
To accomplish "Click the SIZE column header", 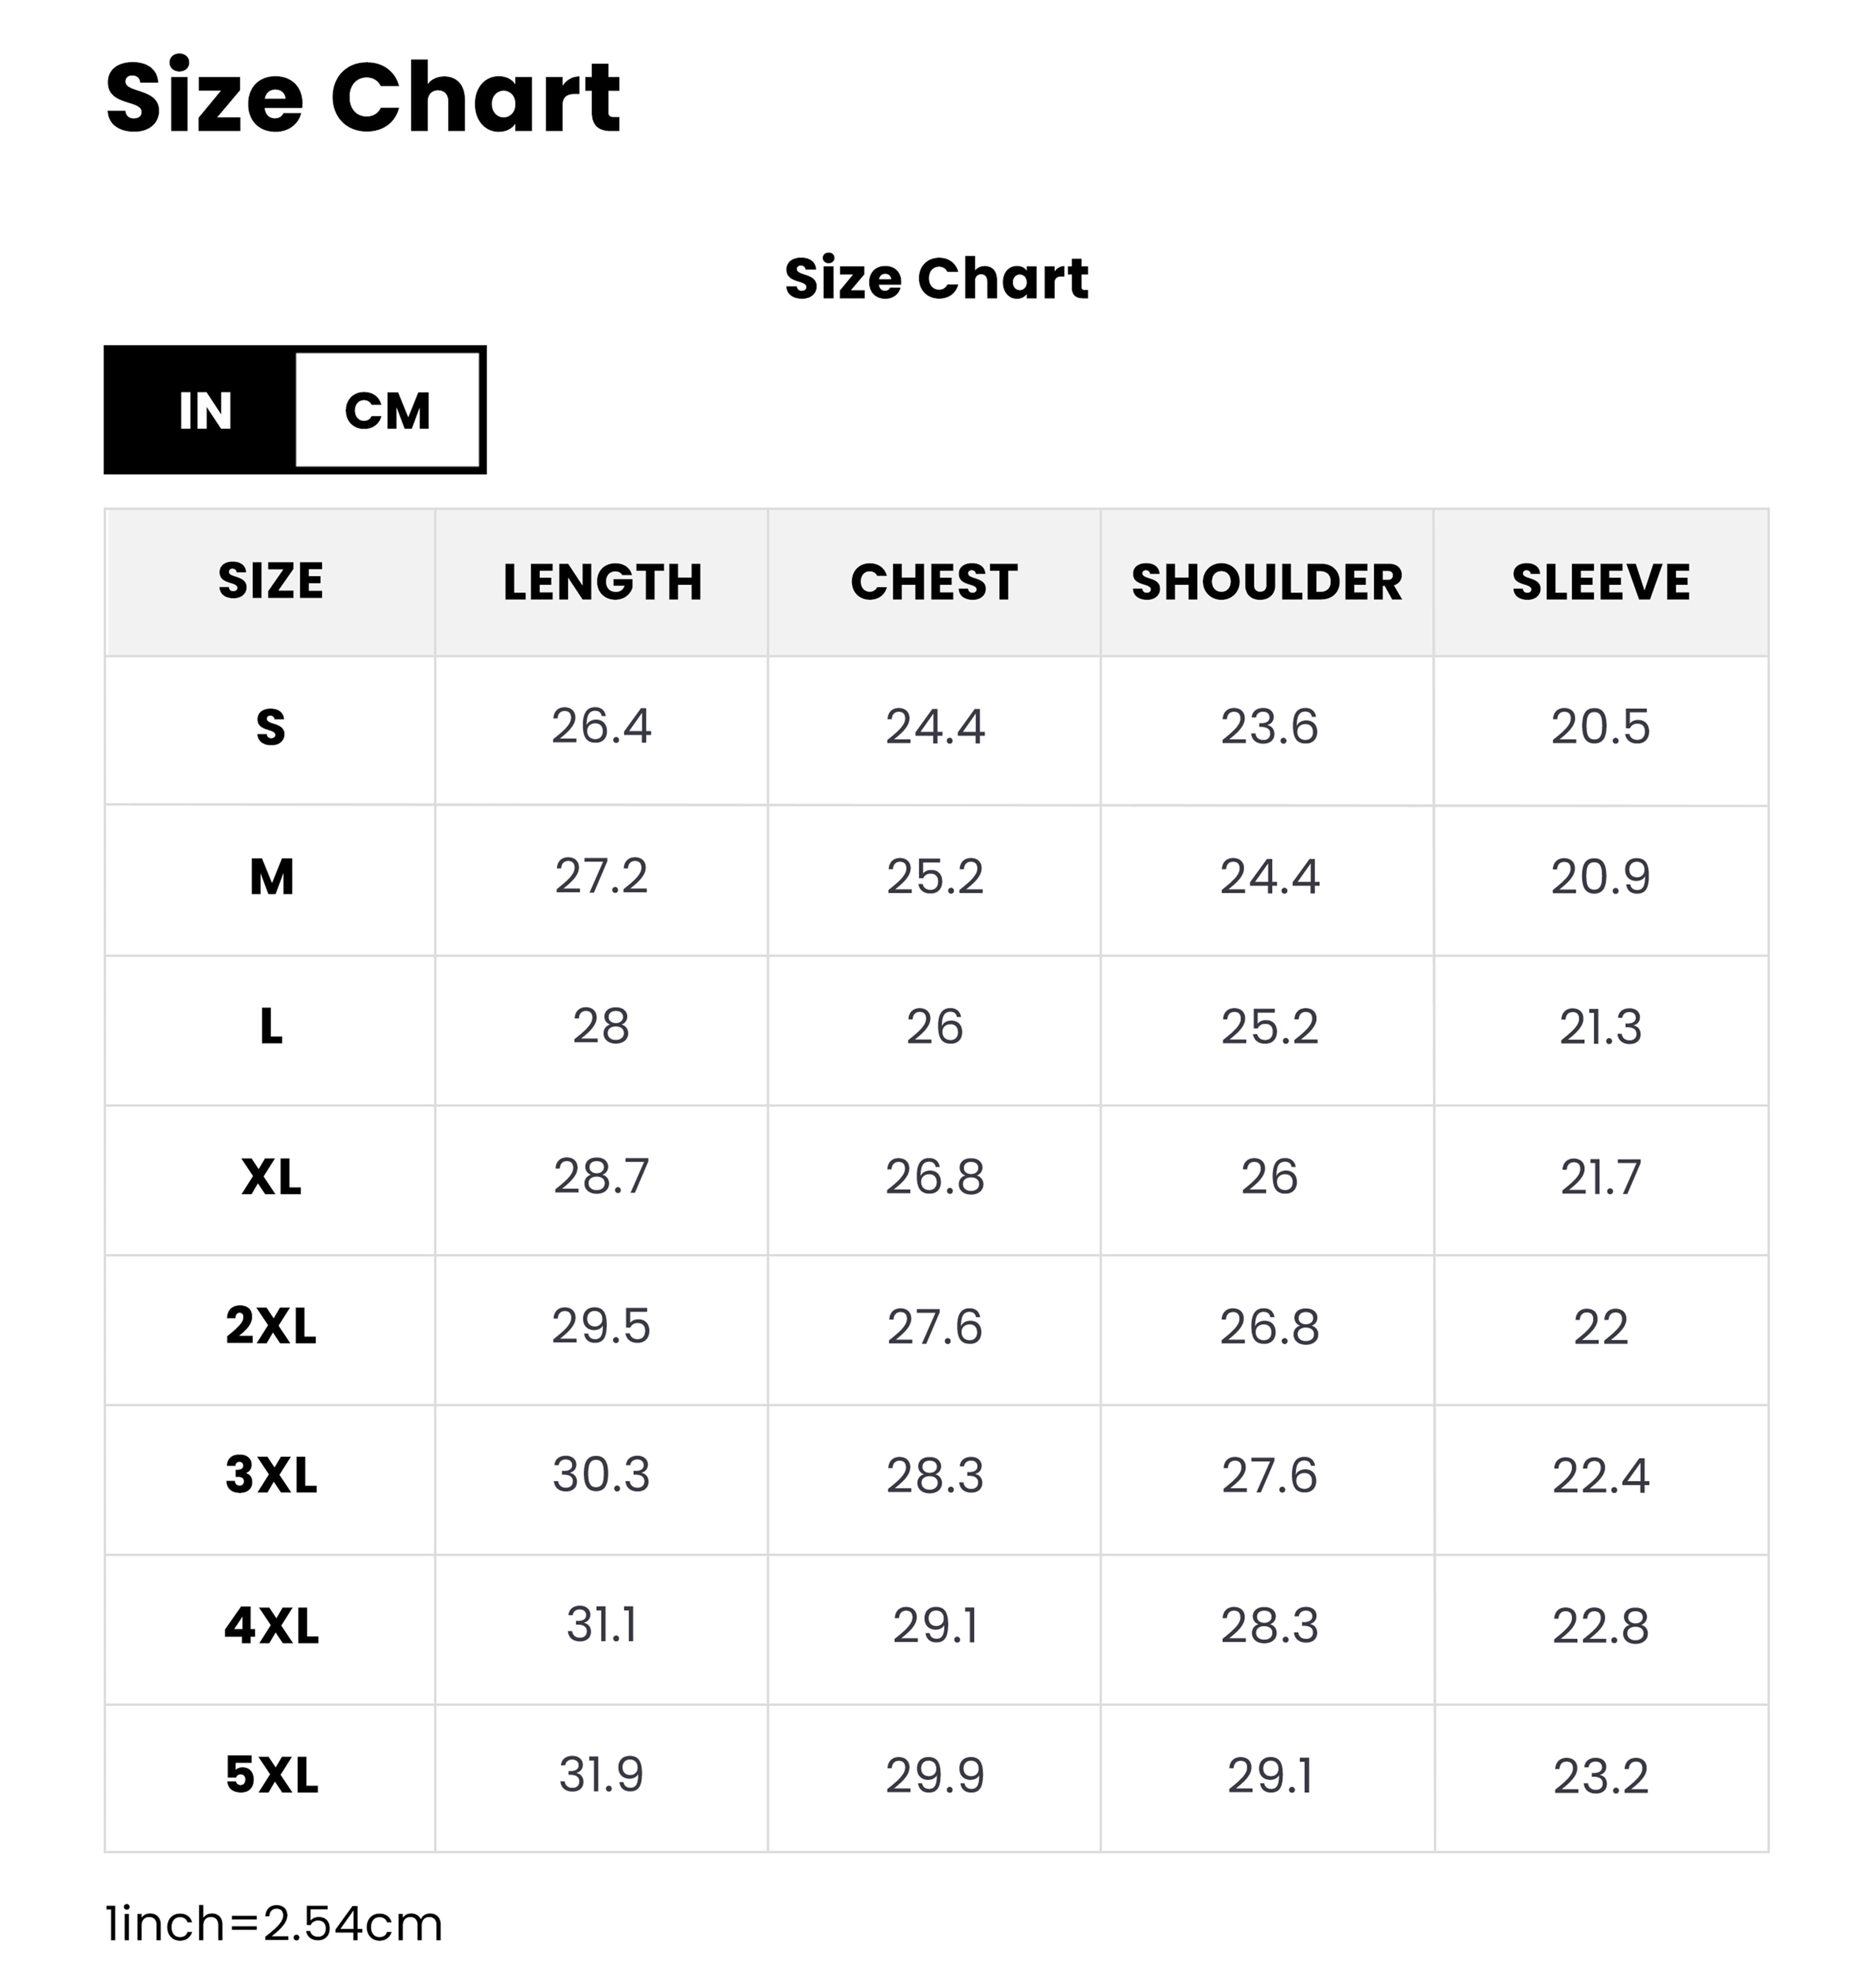I will click(271, 582).
